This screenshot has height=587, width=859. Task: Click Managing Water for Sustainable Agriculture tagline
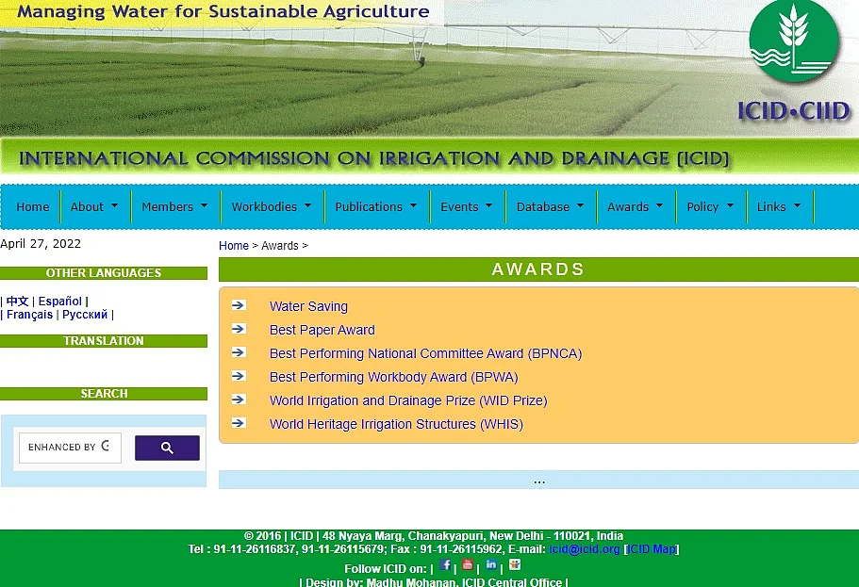(x=223, y=11)
